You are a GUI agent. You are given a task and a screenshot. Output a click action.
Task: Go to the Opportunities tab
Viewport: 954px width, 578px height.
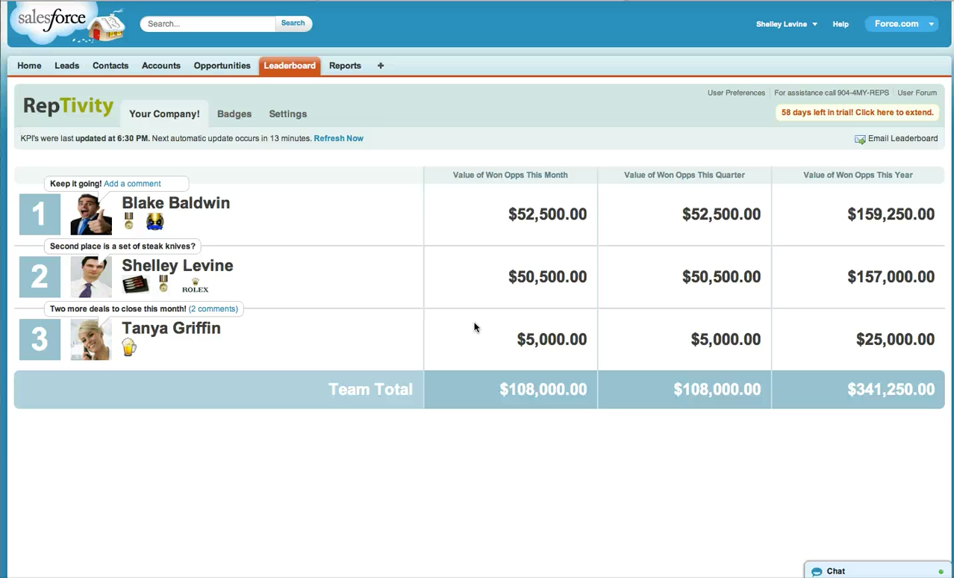click(222, 66)
